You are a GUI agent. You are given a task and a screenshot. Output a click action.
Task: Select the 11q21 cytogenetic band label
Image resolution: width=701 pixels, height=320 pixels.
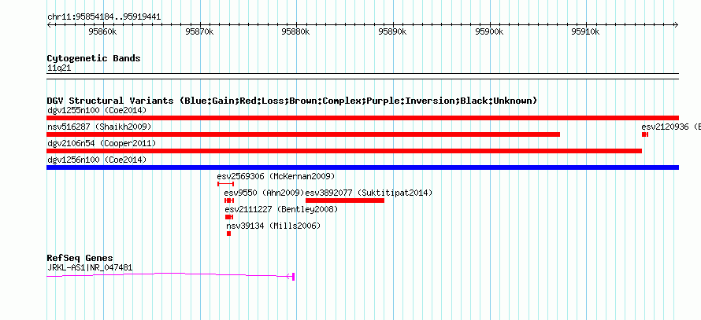(59, 68)
